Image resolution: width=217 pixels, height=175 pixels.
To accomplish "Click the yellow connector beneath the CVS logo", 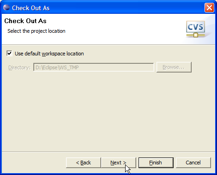I will (195, 35).
